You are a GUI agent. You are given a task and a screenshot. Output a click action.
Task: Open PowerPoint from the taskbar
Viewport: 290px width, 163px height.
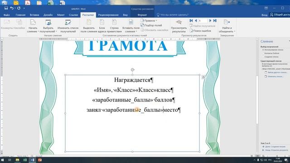pos(40,160)
